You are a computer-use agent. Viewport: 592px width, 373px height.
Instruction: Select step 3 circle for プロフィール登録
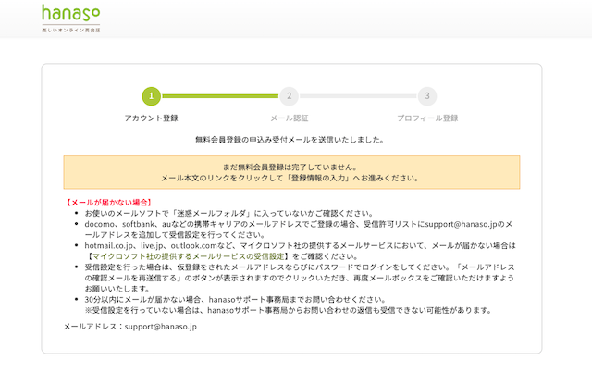427,96
